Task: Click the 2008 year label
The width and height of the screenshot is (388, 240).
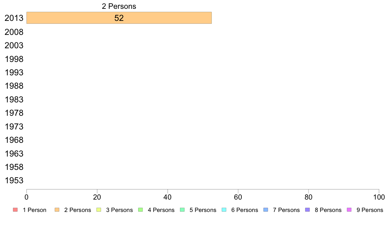Action: click(14, 32)
